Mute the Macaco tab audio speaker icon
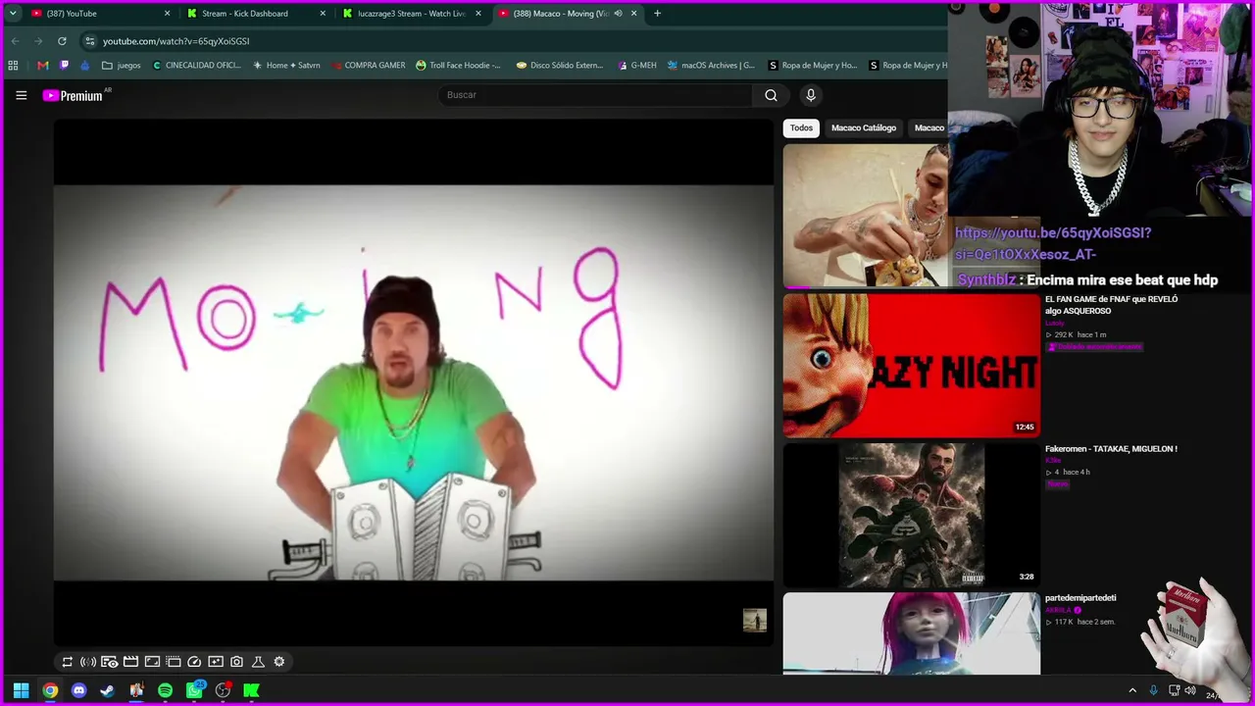The image size is (1255, 706). [618, 14]
